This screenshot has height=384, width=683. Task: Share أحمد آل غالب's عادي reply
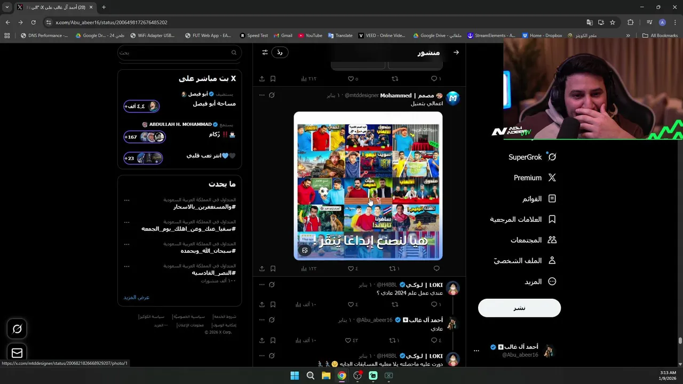pyautogui.click(x=262, y=340)
